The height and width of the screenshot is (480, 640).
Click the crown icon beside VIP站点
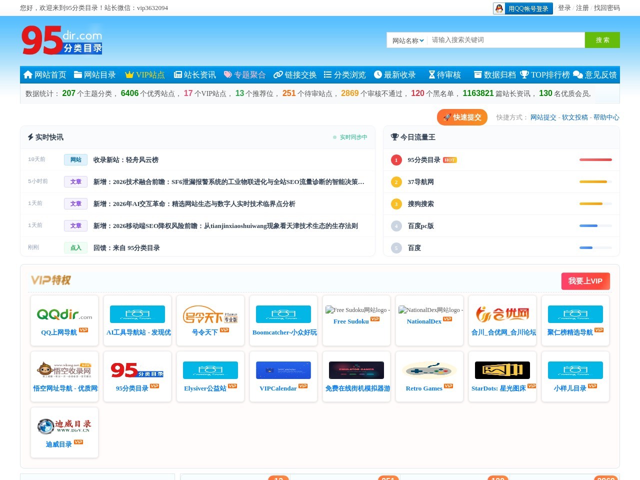(129, 74)
